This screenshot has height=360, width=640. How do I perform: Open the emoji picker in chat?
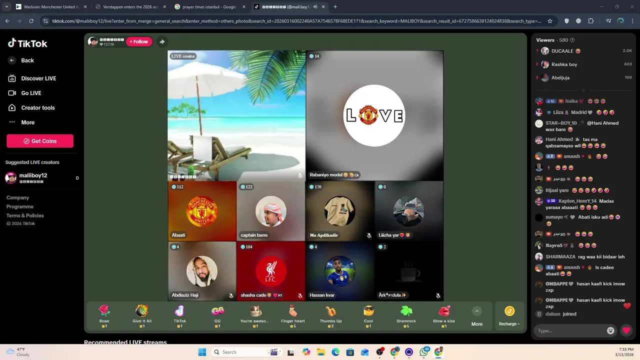tap(610, 330)
